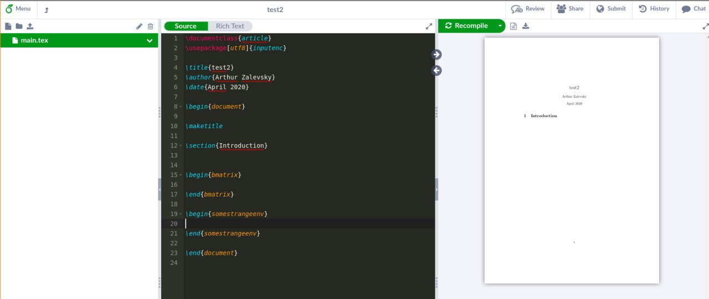
Task: Click the PDF page preview
Action: tap(572, 160)
